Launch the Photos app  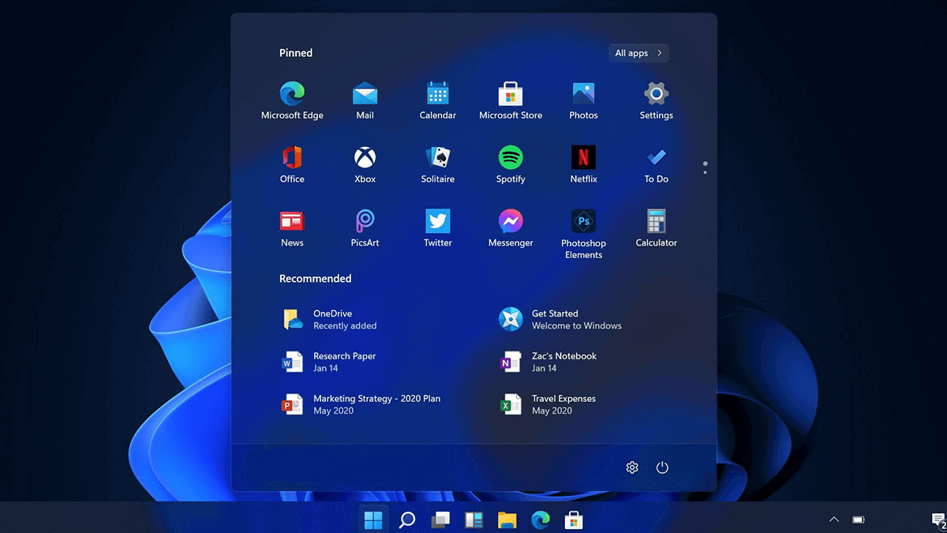click(583, 95)
